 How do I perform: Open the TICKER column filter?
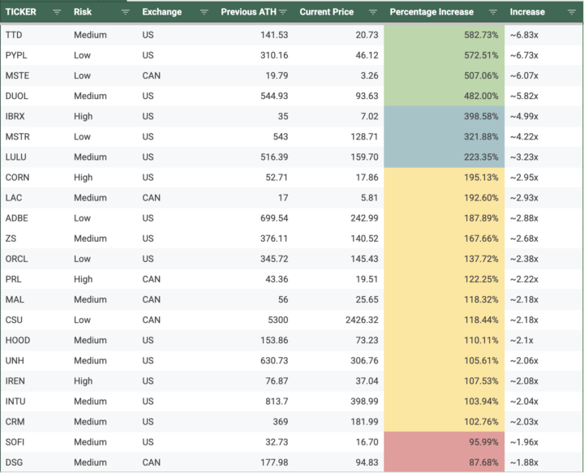(57, 12)
